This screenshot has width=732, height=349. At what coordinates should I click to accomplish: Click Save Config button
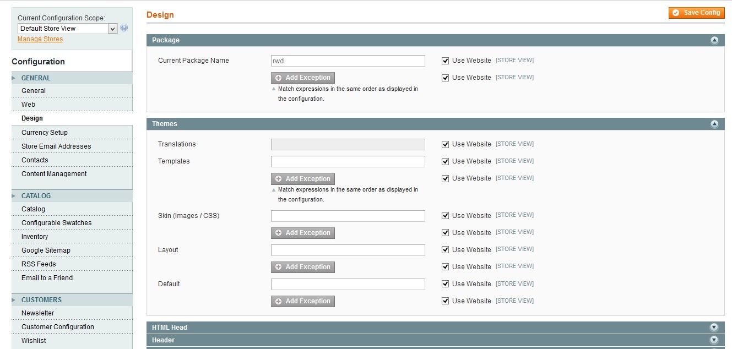click(x=696, y=13)
